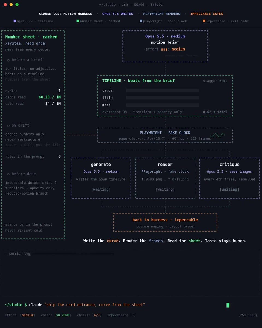Click the 'rules in the prompt' value 6

tap(60, 156)
